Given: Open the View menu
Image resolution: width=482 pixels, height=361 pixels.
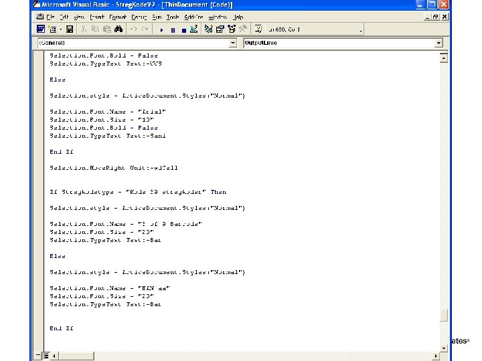Looking at the screenshot, I should click(79, 17).
